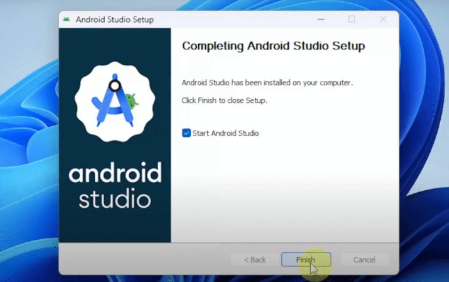Close the Android Studio Setup window
The image size is (449, 282).
pyautogui.click(x=383, y=19)
